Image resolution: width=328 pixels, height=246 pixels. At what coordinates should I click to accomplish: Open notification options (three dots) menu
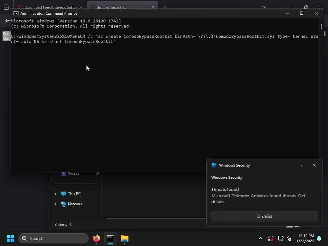point(301,165)
